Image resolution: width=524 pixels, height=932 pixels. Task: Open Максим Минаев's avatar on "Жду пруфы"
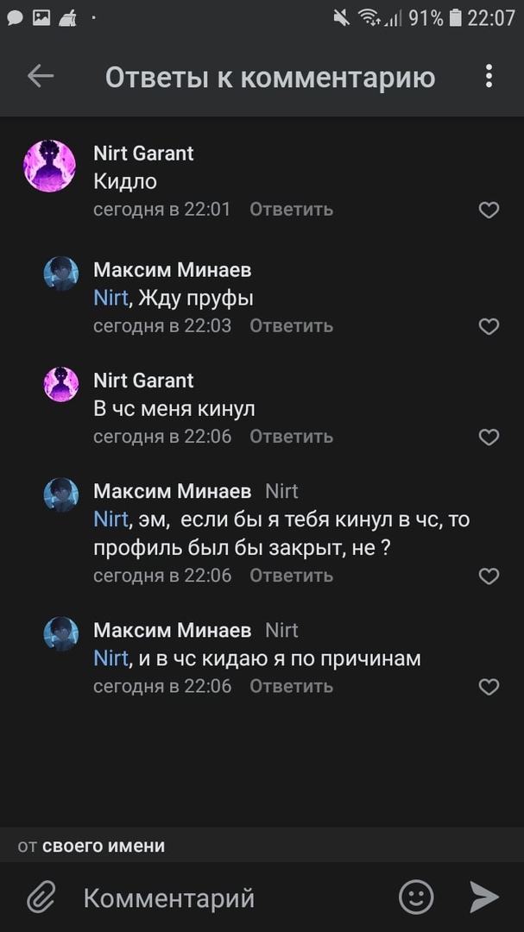(x=61, y=274)
